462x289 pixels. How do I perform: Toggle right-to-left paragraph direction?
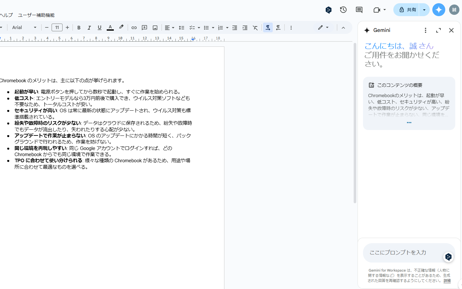pyautogui.click(x=278, y=28)
